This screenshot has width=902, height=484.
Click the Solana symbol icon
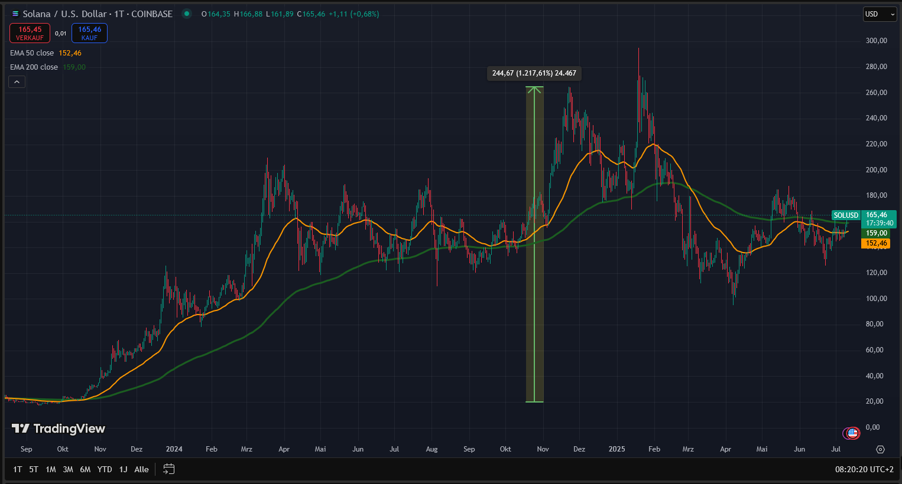coord(15,14)
